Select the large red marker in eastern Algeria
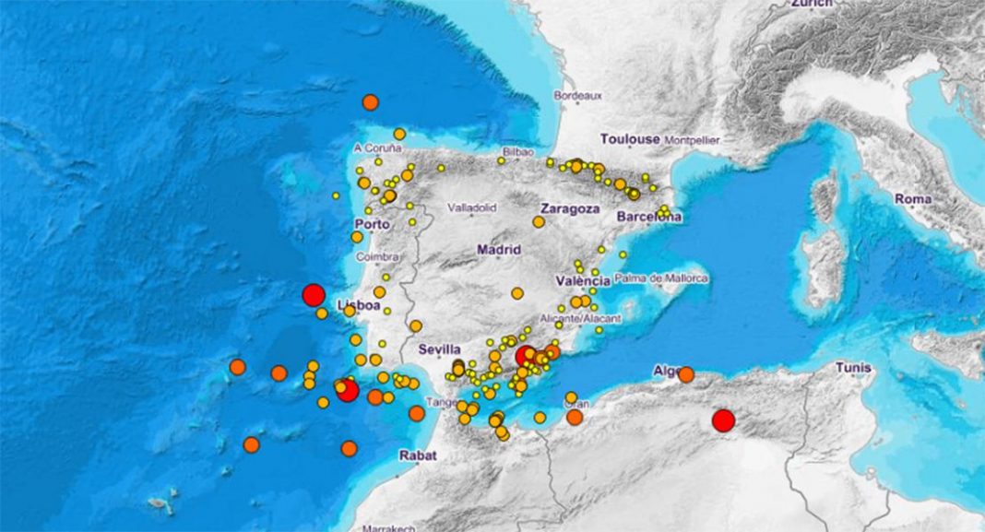The width and height of the screenshot is (985, 532). [x=723, y=420]
